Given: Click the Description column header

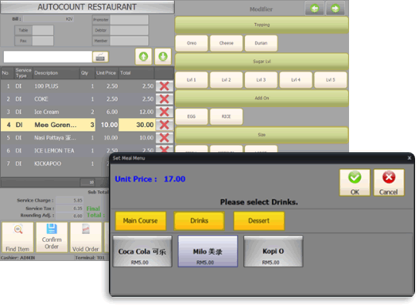Looking at the screenshot, I should click(x=56, y=73).
